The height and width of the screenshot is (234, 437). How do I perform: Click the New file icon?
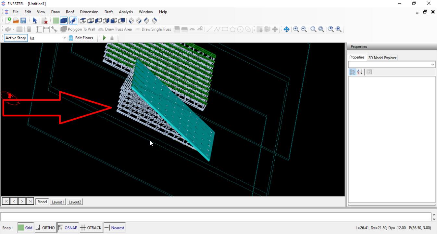8,20
